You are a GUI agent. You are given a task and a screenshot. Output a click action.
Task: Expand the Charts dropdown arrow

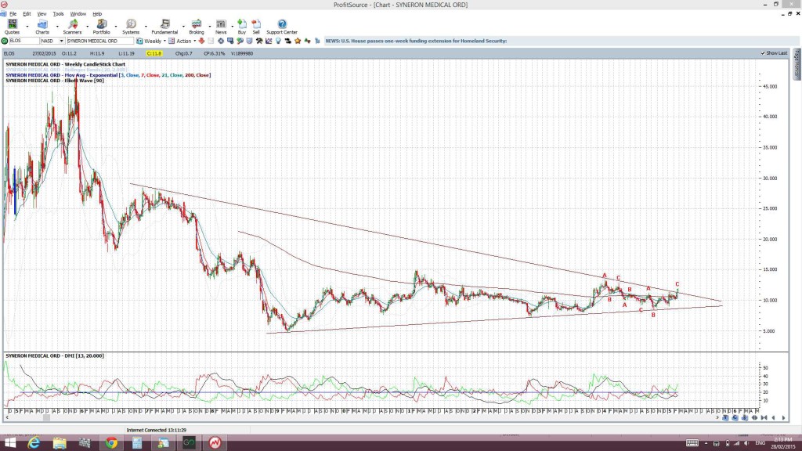tap(56, 26)
